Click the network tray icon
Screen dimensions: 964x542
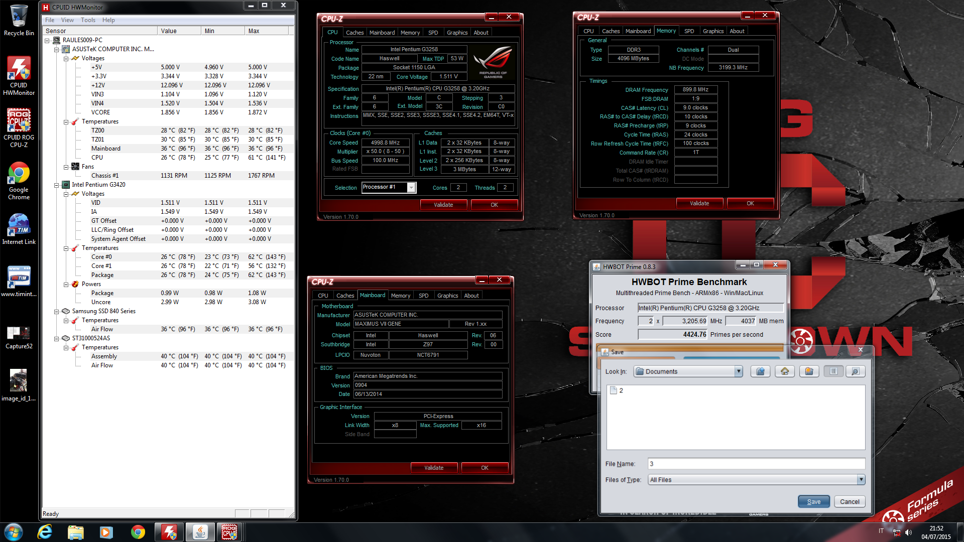pos(896,532)
